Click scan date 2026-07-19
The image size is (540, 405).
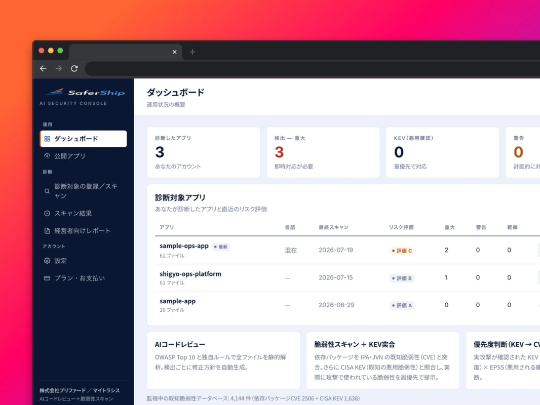pyautogui.click(x=336, y=250)
